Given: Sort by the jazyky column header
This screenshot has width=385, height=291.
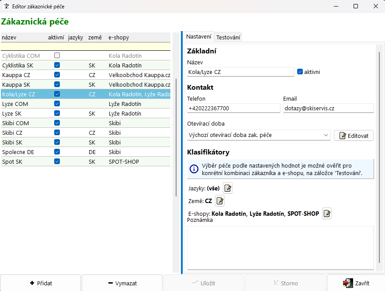Looking at the screenshot, I should pyautogui.click(x=76, y=37).
